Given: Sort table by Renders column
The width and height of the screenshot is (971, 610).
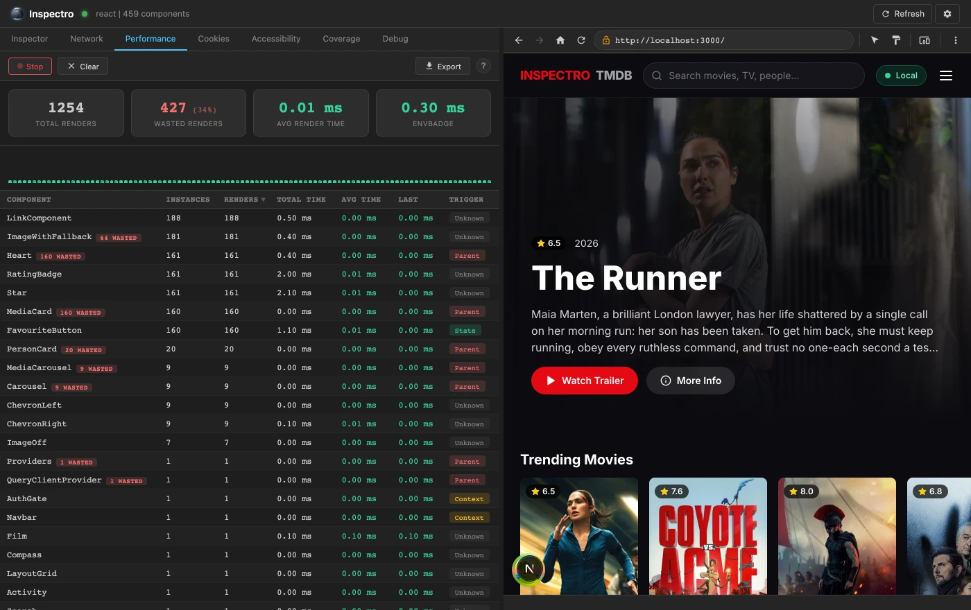Looking at the screenshot, I should pyautogui.click(x=244, y=200).
